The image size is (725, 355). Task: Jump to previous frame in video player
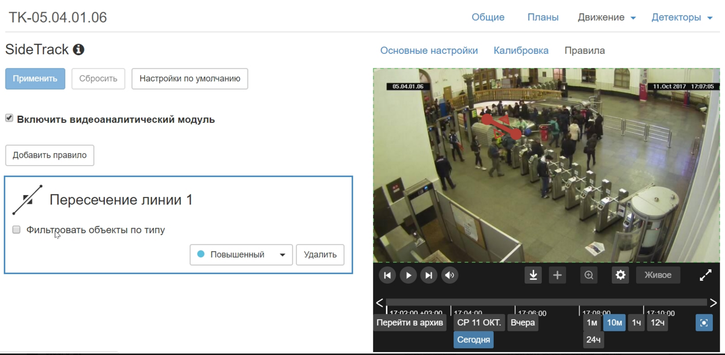[x=387, y=275]
